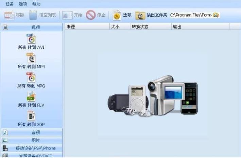This screenshot has width=241, height=158.
Task: Click the 移除 label in toolbar
Action: point(20,15)
